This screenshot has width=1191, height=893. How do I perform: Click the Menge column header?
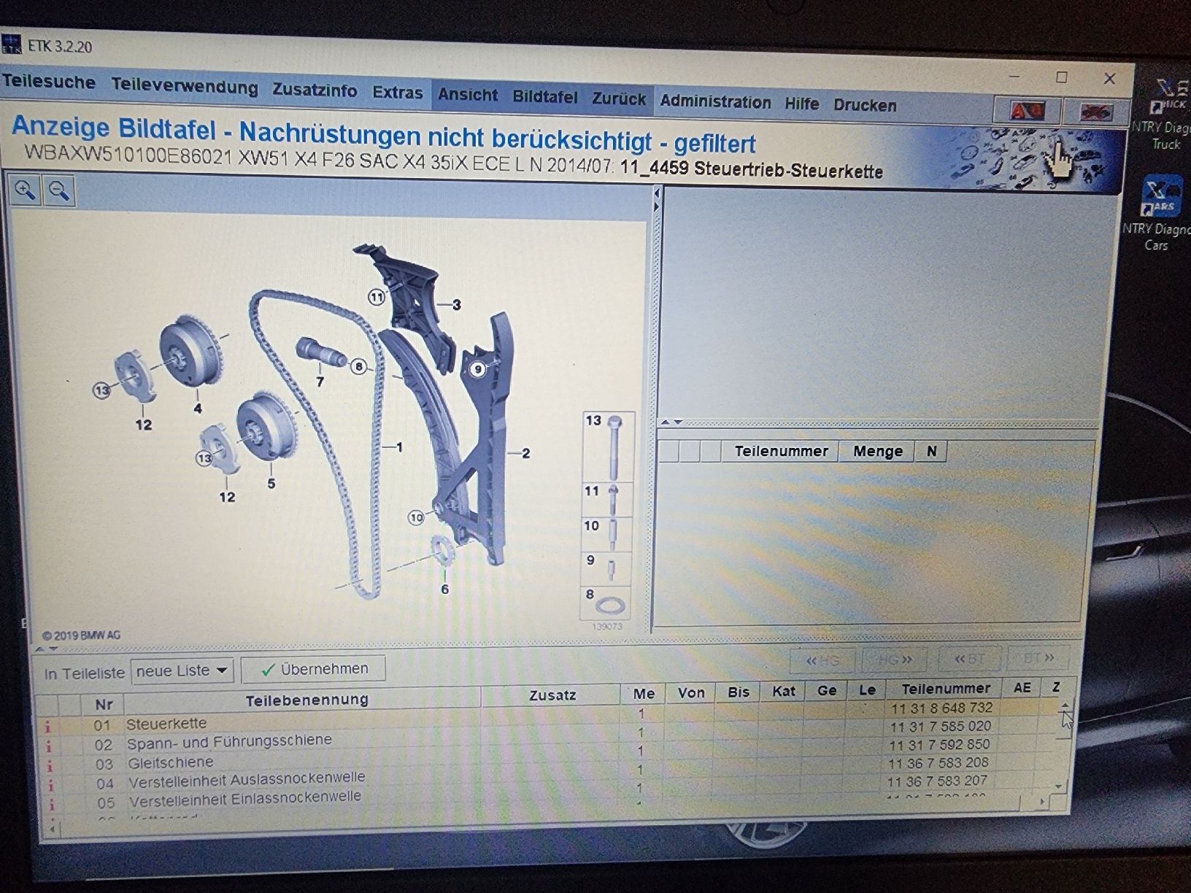(x=877, y=451)
